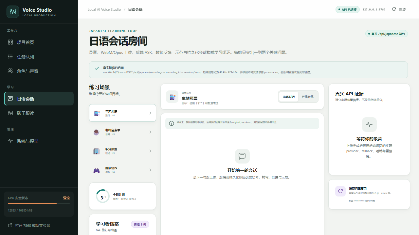419x235 pixels.
Task: Click the 角色与声音 people icon
Action: [x=10, y=71]
